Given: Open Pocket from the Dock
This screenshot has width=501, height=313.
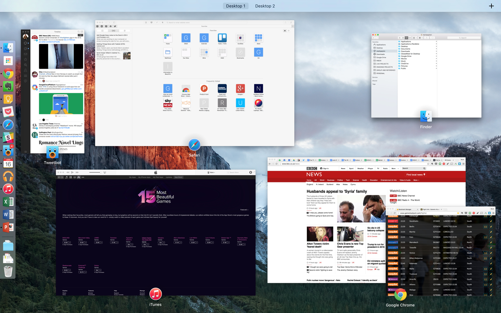Looking at the screenshot, I should click(x=8, y=112).
